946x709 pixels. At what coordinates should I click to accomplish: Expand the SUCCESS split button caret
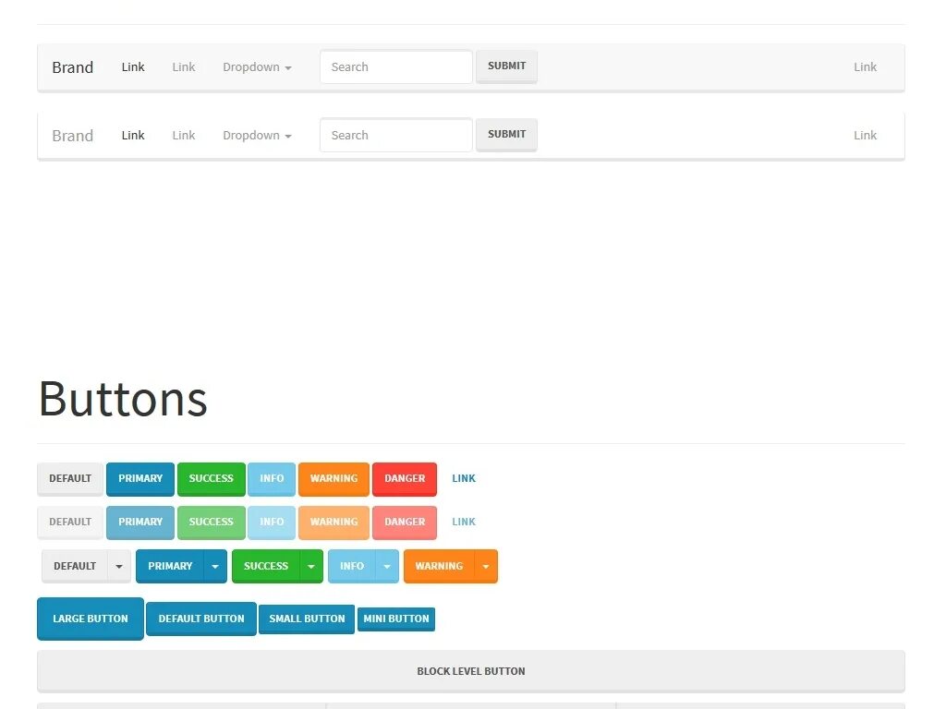pyautogui.click(x=311, y=566)
